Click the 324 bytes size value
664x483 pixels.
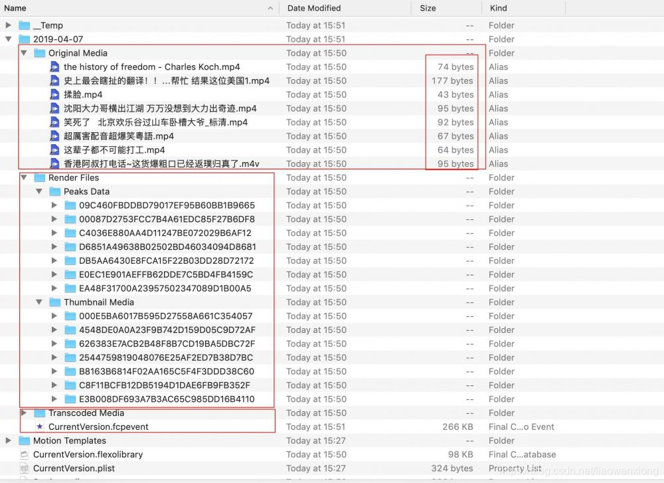(x=452, y=468)
